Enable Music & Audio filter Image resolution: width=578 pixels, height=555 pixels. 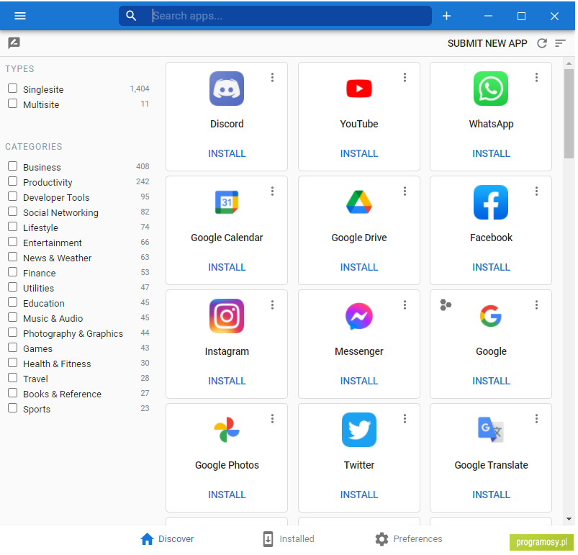pyautogui.click(x=12, y=317)
